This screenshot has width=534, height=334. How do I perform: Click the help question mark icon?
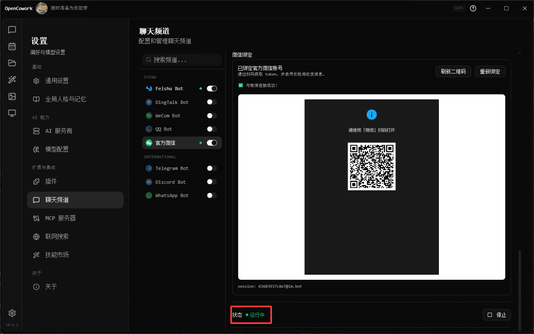coord(473,8)
